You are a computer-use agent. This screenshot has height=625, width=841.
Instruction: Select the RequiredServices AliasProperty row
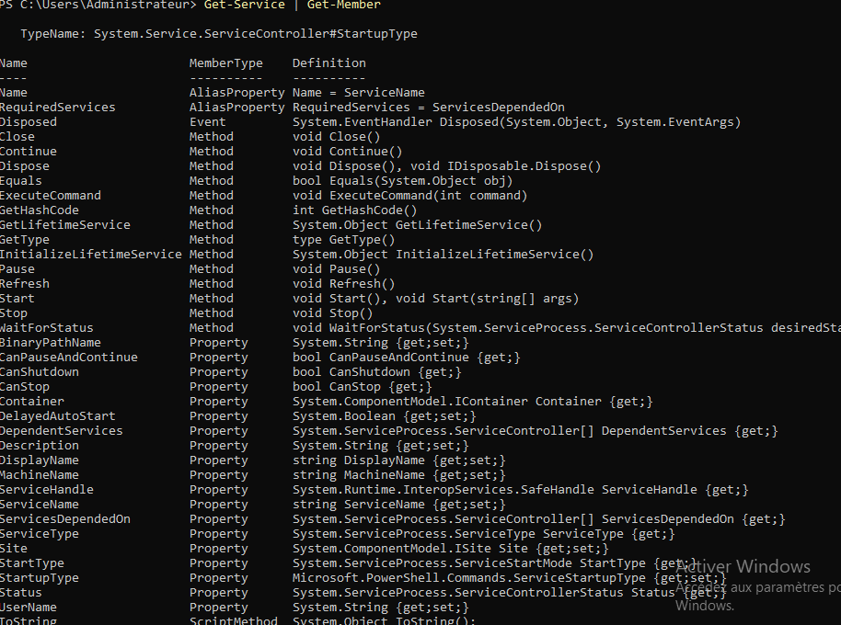click(x=57, y=107)
